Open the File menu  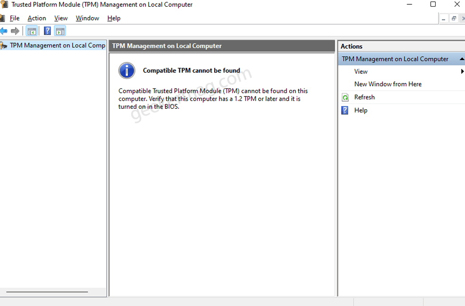[x=15, y=18]
